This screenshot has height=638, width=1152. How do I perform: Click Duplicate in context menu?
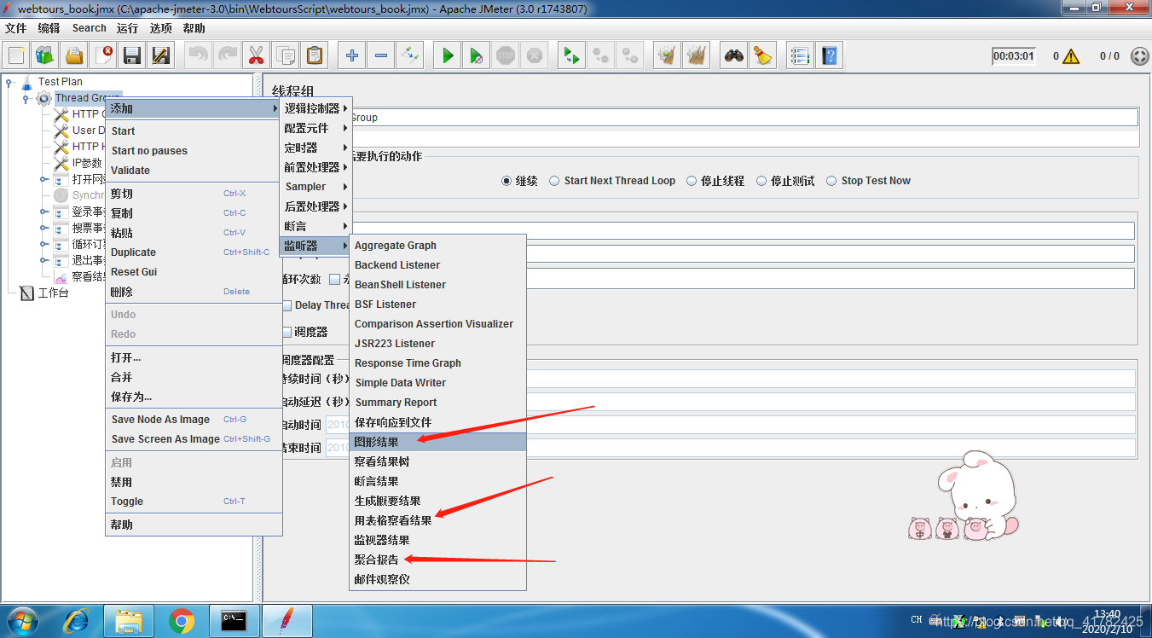click(x=194, y=252)
